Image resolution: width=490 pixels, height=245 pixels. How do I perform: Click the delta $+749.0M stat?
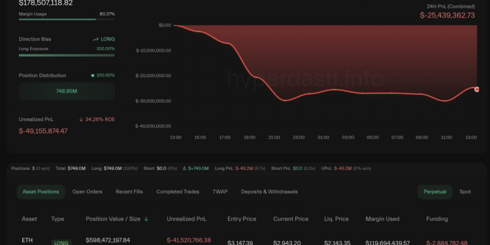coord(195,169)
